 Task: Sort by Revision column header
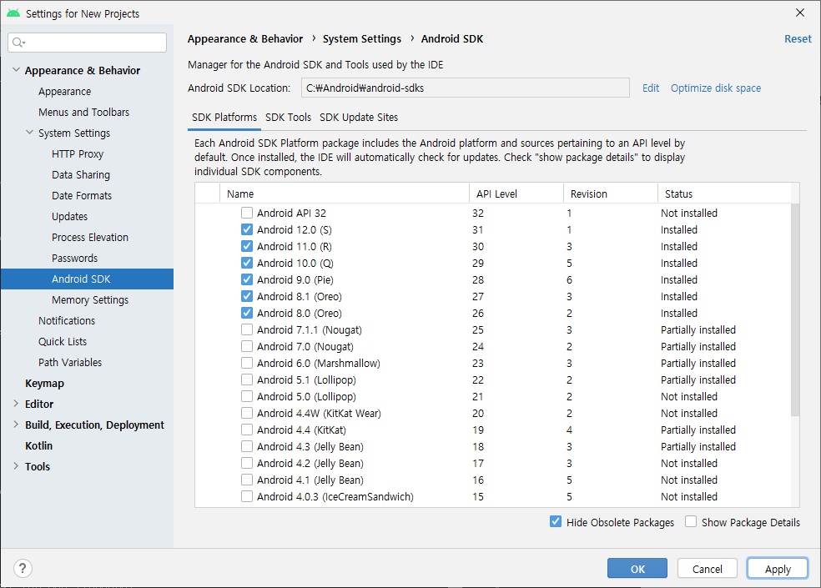click(x=611, y=193)
